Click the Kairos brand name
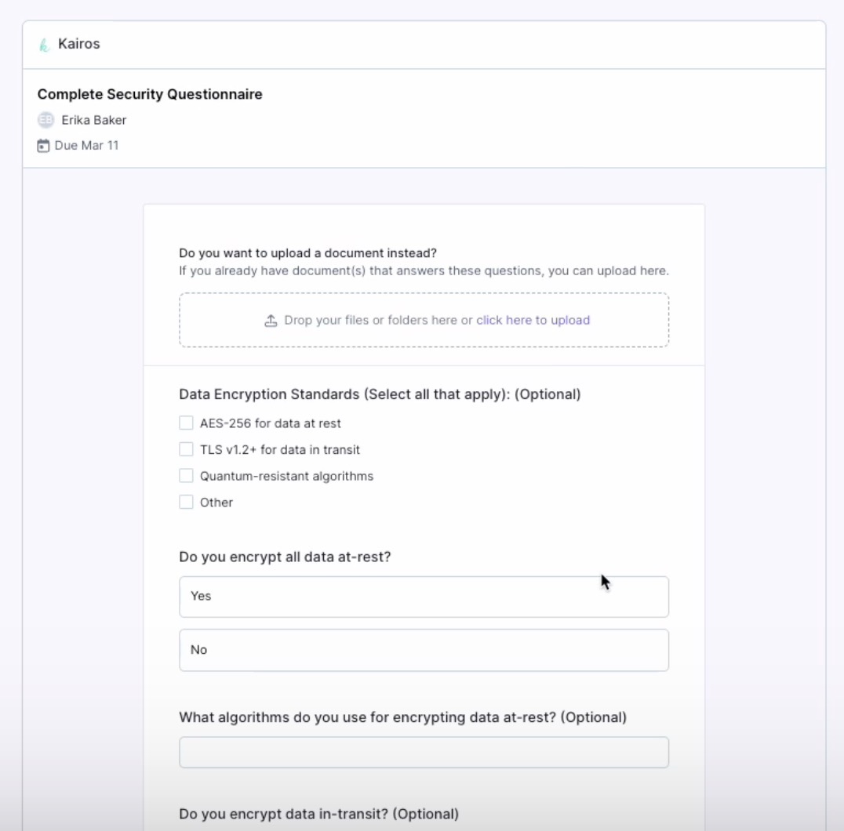 (79, 44)
